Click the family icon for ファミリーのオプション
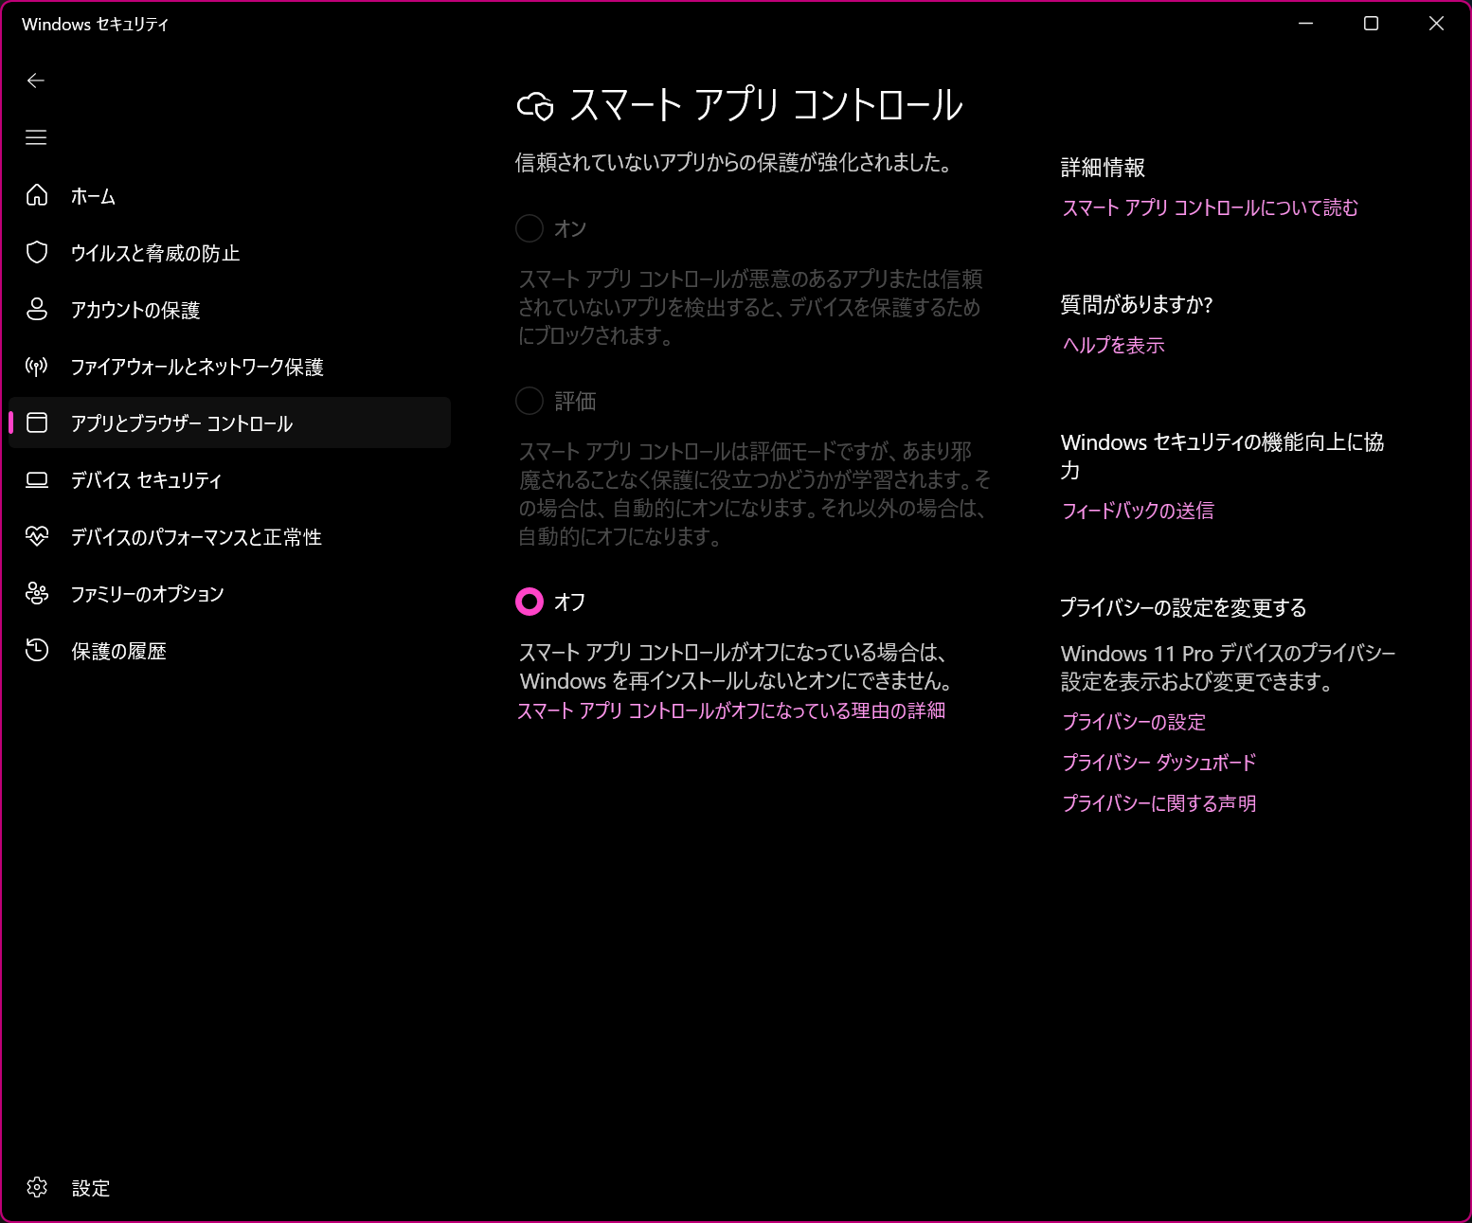 click(37, 593)
